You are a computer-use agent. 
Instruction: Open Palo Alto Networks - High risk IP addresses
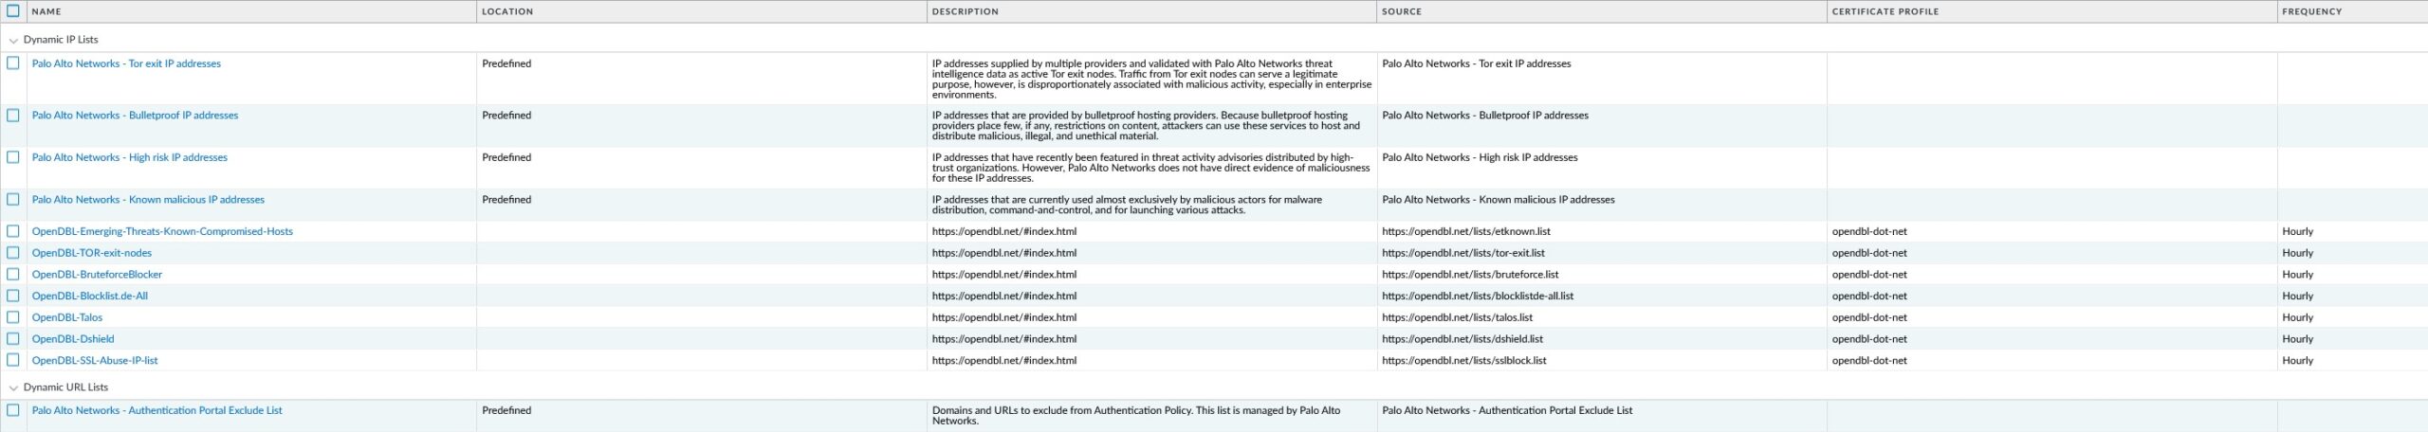point(130,157)
